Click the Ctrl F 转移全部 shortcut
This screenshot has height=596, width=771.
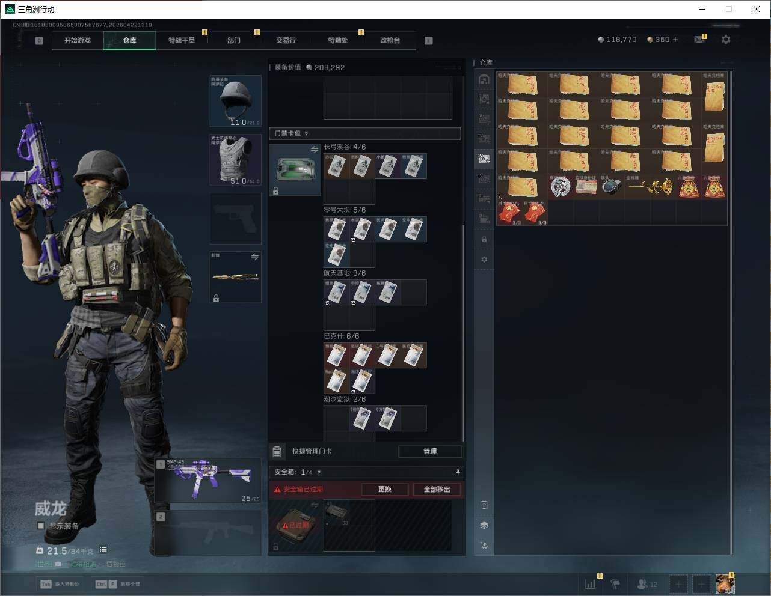coord(118,584)
